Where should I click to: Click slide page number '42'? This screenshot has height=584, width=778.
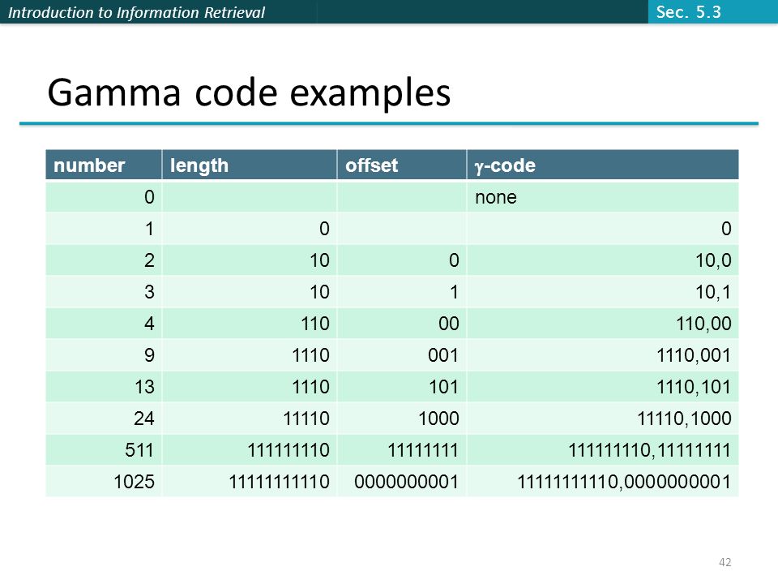click(725, 562)
